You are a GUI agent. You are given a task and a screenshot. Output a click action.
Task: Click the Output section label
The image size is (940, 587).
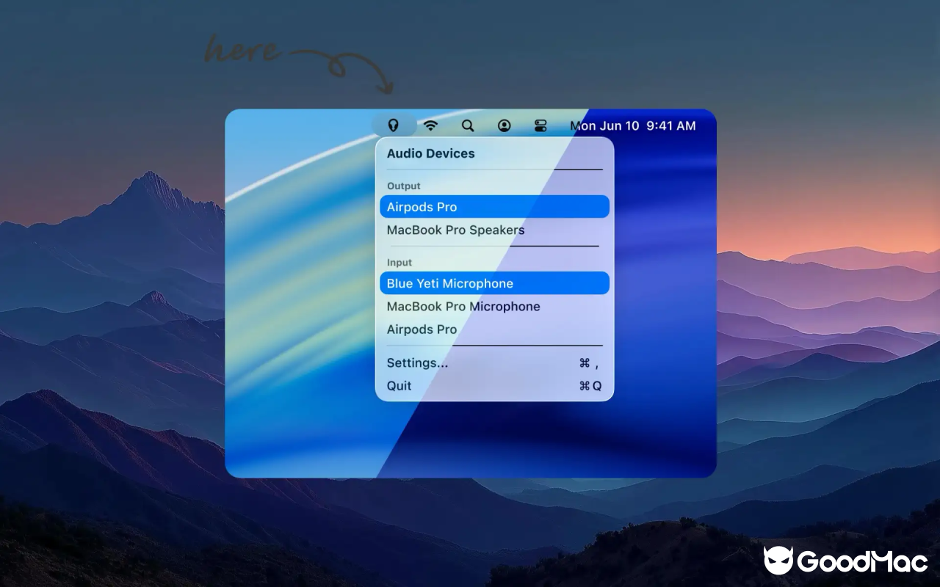click(404, 186)
